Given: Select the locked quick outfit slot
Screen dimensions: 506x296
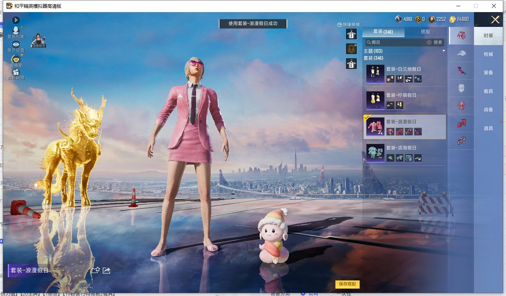Looking at the screenshot, I should (x=351, y=49).
